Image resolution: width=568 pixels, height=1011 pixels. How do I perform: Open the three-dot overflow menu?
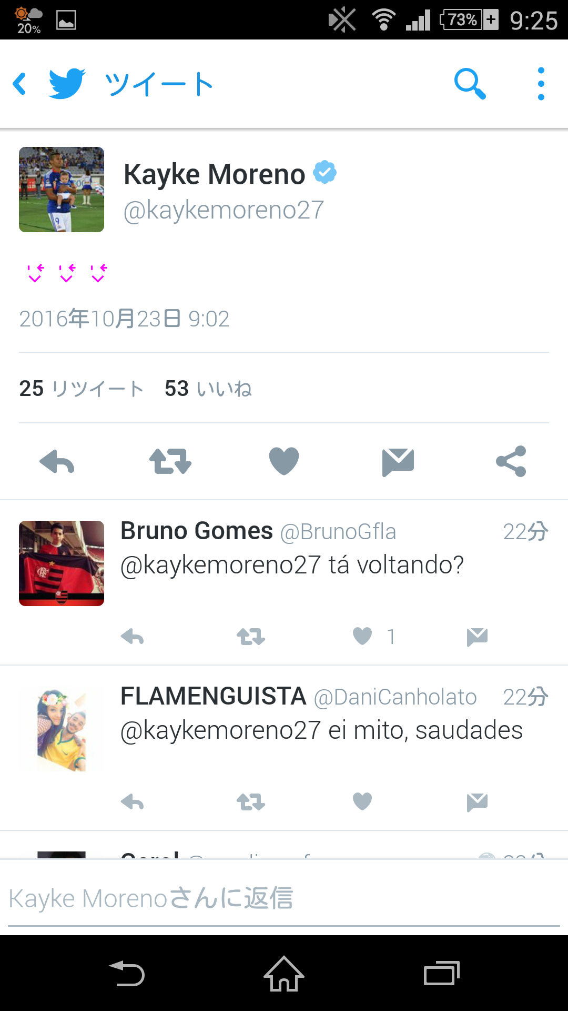[541, 84]
